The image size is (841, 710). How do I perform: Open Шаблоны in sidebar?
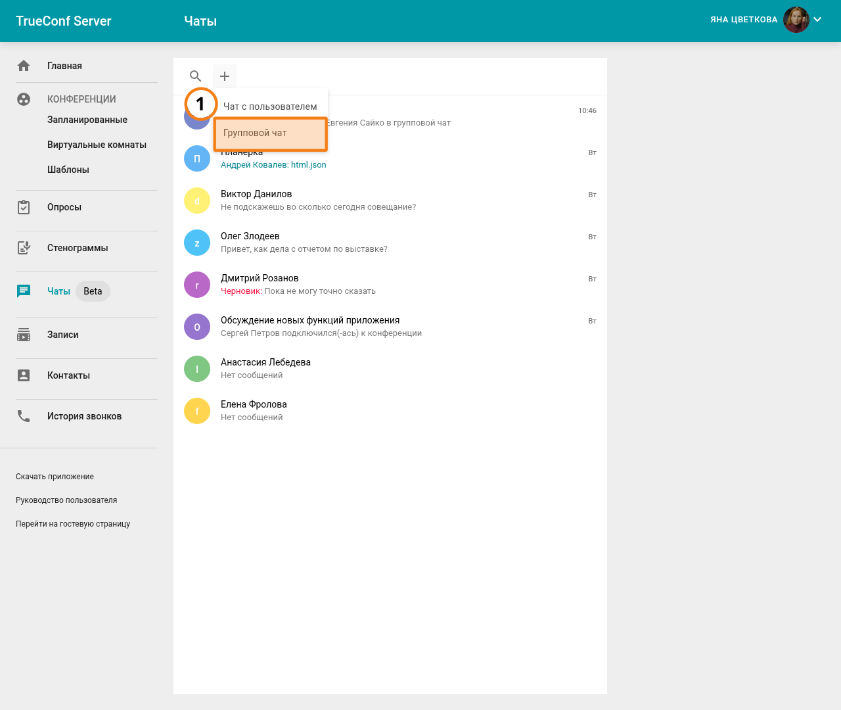tap(68, 170)
